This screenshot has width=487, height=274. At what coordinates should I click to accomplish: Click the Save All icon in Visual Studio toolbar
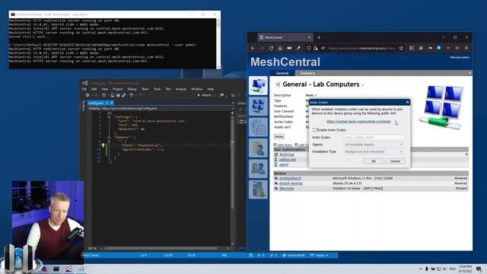coord(123,95)
